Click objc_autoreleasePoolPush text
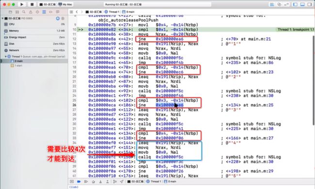This screenshot has height=189, width=315. pyautogui.click(x=128, y=20)
